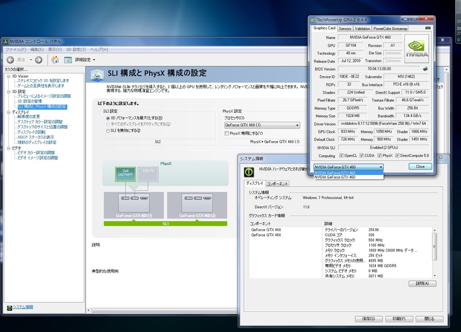Open the 詳細設定 dropdown in toolbar
Screen dimensions: 461x332
coord(94,60)
